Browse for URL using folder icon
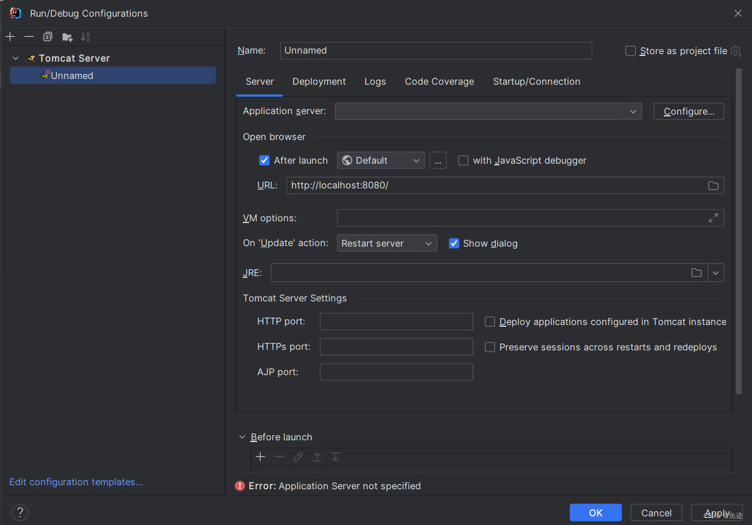Image resolution: width=752 pixels, height=525 pixels. click(713, 186)
